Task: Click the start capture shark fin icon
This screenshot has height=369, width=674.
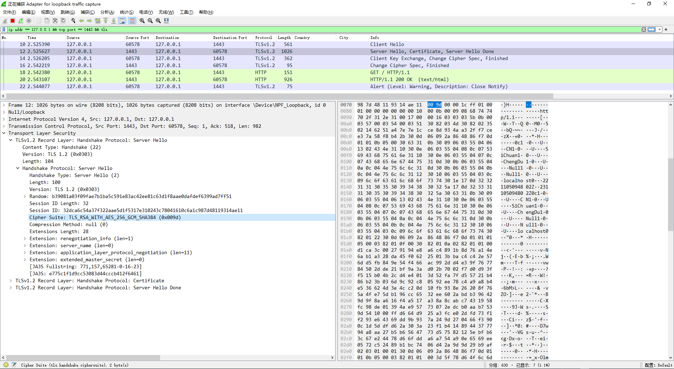Action: point(5,21)
